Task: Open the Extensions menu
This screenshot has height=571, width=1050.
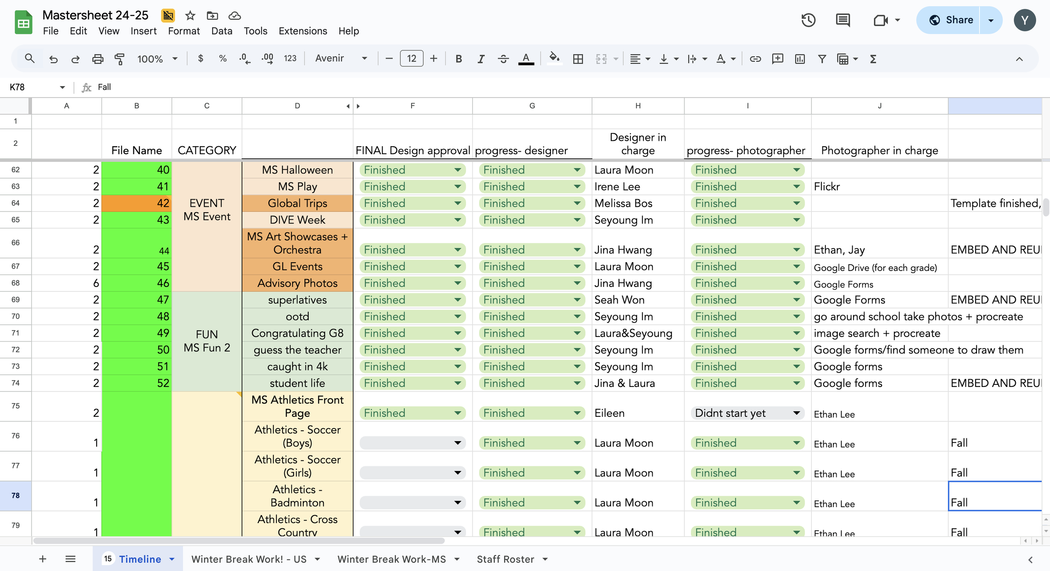Action: (x=302, y=31)
